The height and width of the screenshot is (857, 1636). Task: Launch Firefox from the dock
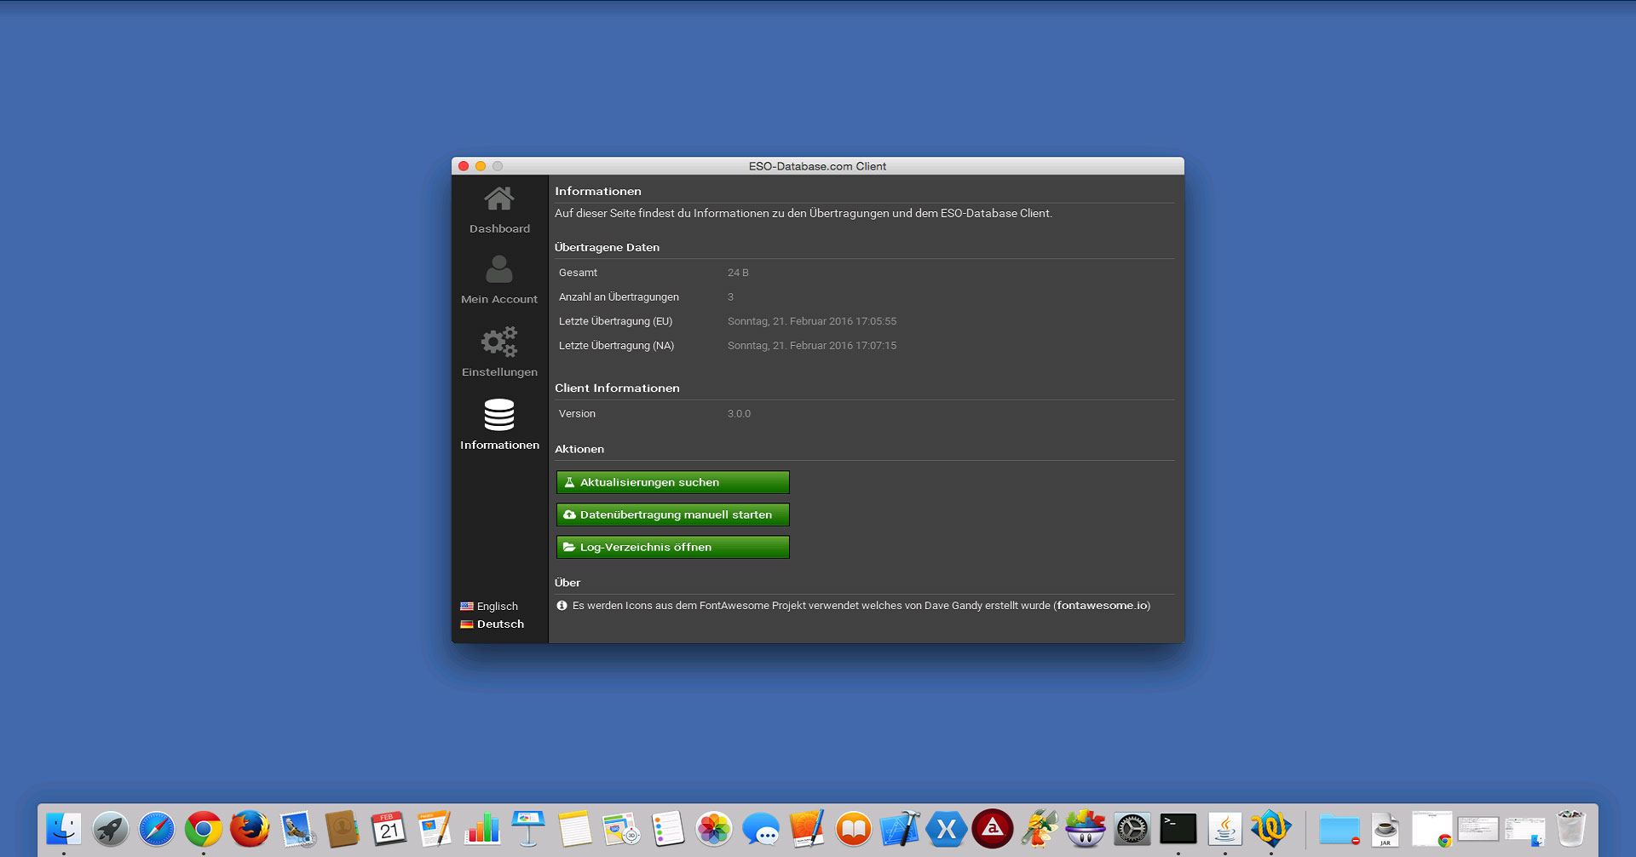coord(250,829)
